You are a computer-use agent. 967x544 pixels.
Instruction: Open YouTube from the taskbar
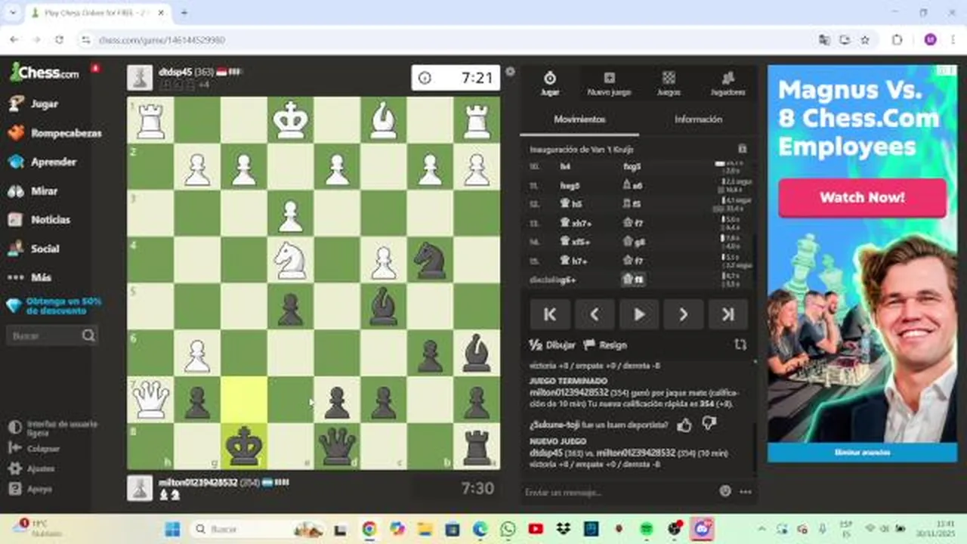[x=536, y=529]
